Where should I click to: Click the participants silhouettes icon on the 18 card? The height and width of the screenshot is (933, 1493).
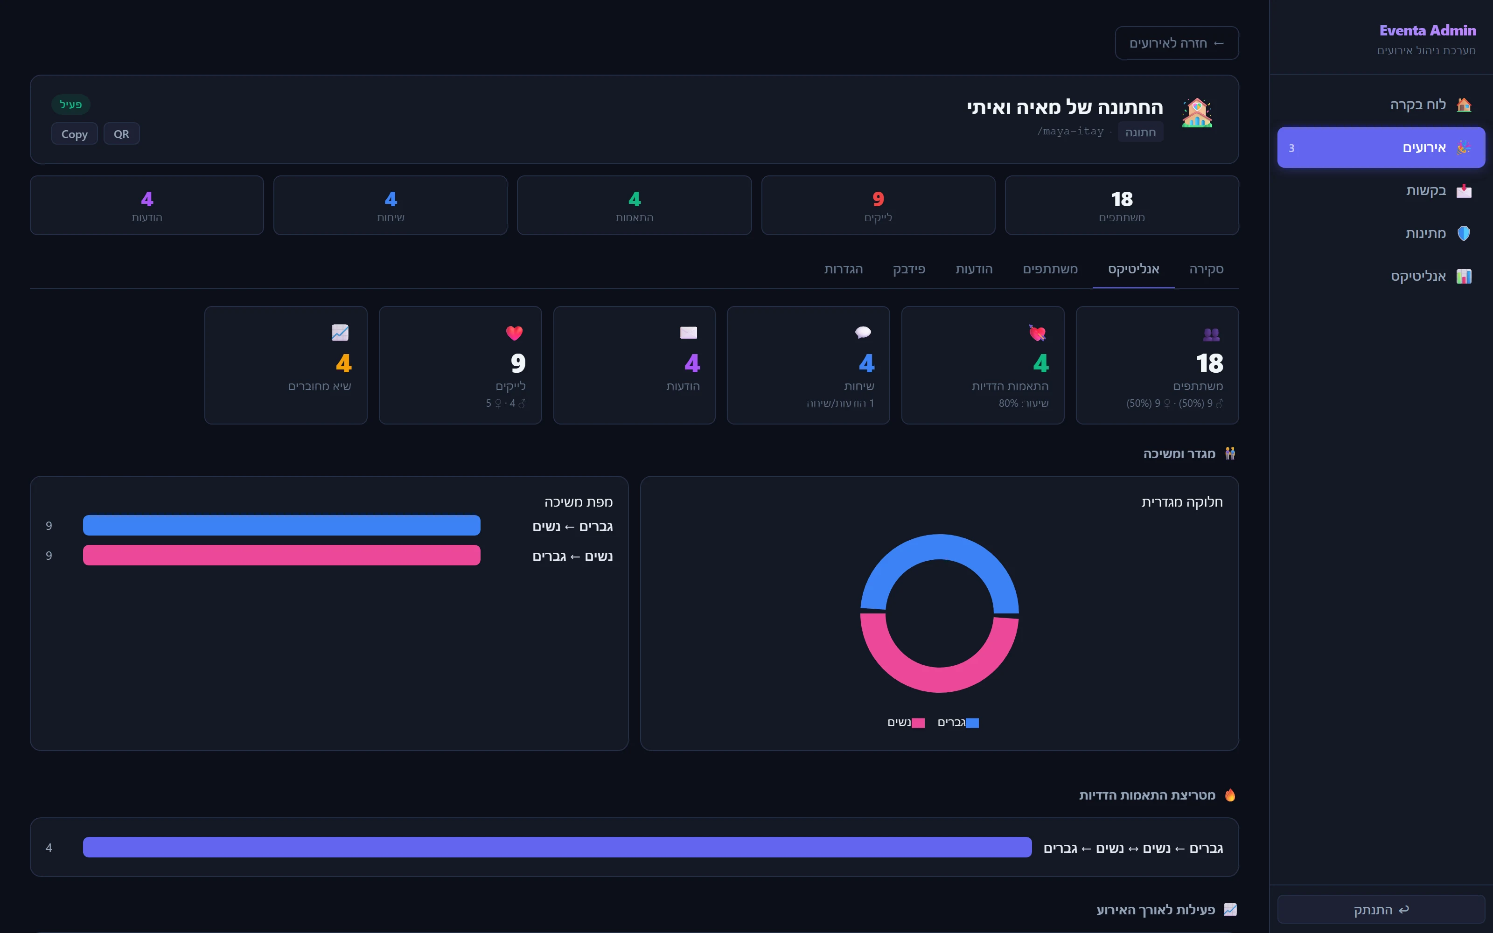(x=1211, y=334)
